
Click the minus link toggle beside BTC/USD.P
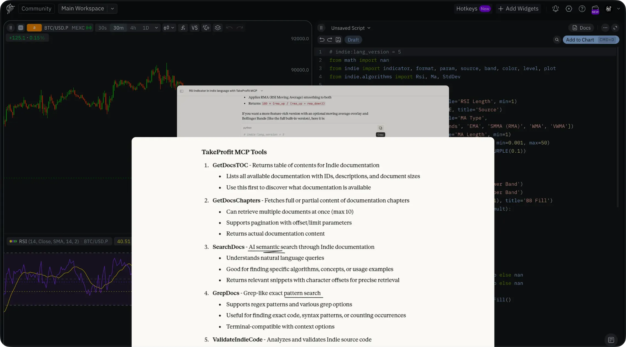(21, 28)
